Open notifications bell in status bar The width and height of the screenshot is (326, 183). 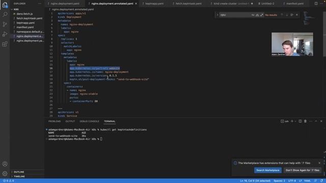coord(321,181)
